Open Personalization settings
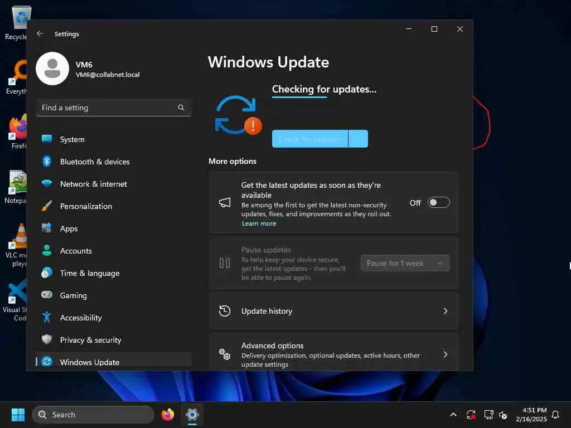The height and width of the screenshot is (428, 571). [x=114, y=206]
